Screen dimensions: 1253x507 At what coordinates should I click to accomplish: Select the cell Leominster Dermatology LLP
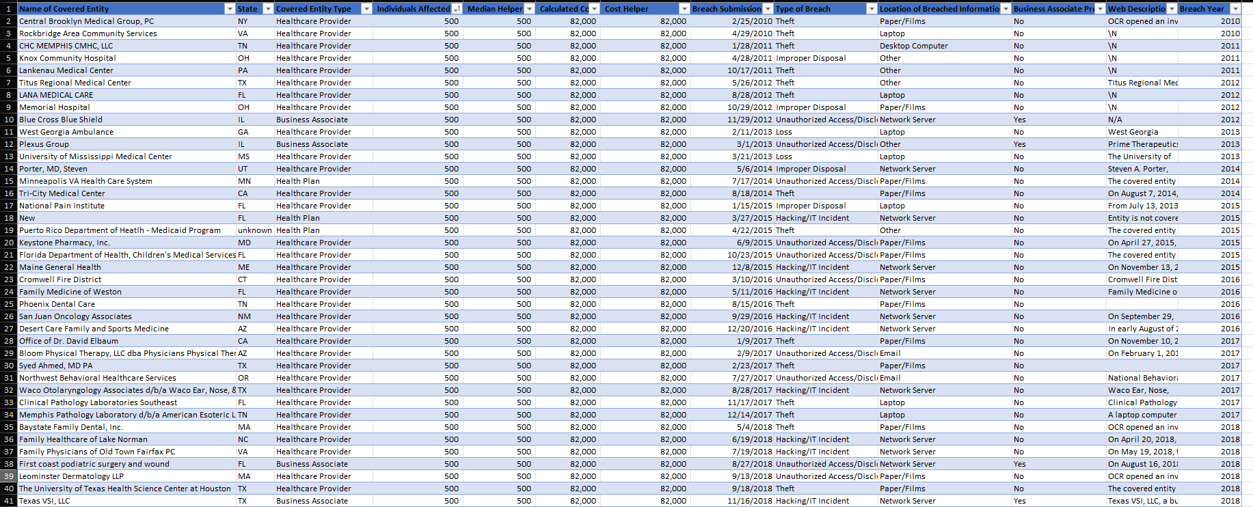coord(126,476)
